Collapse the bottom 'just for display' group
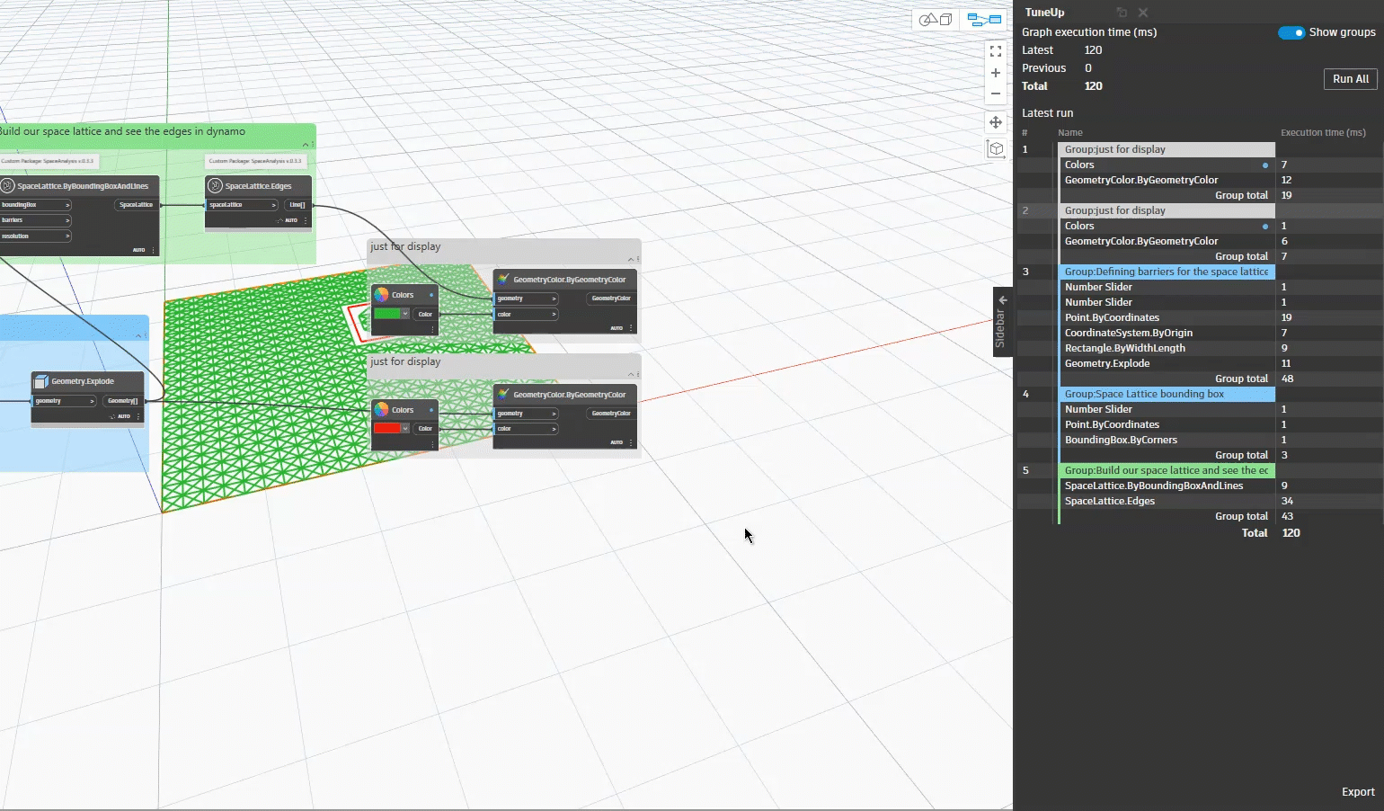 630,374
